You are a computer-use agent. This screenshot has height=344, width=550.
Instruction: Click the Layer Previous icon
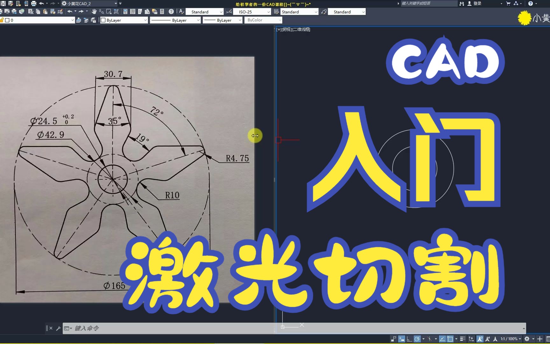click(x=86, y=20)
